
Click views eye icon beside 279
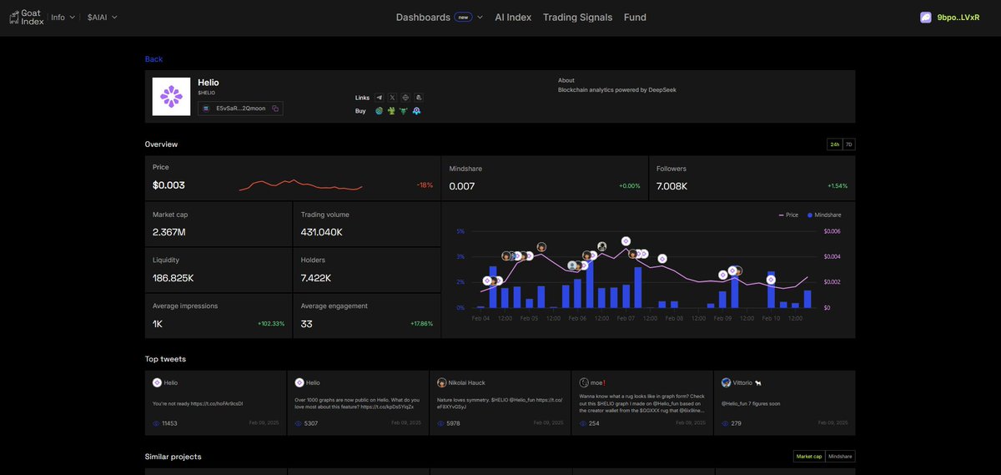[725, 423]
